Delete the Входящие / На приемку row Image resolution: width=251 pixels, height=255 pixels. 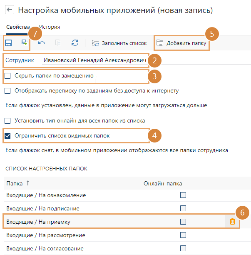232,222
